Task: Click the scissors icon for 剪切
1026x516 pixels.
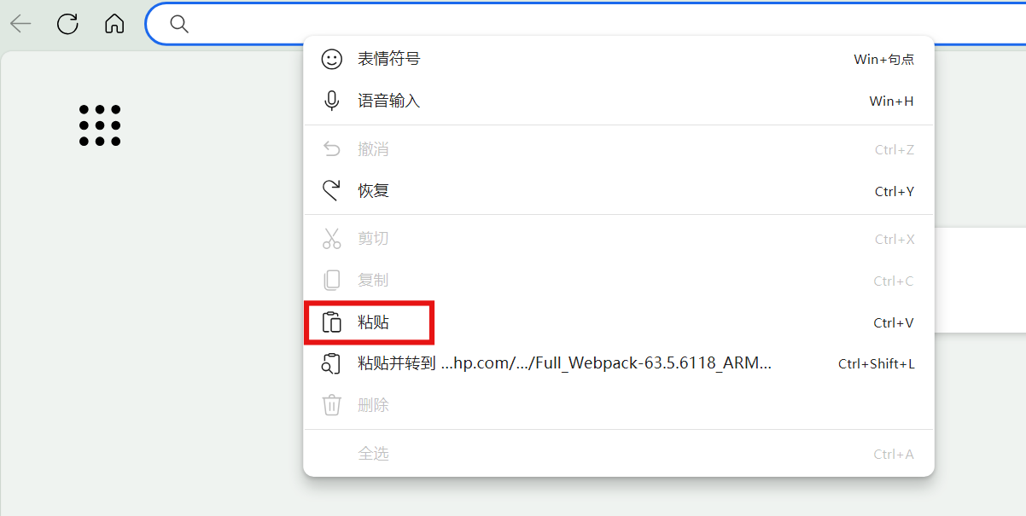Action: click(331, 239)
